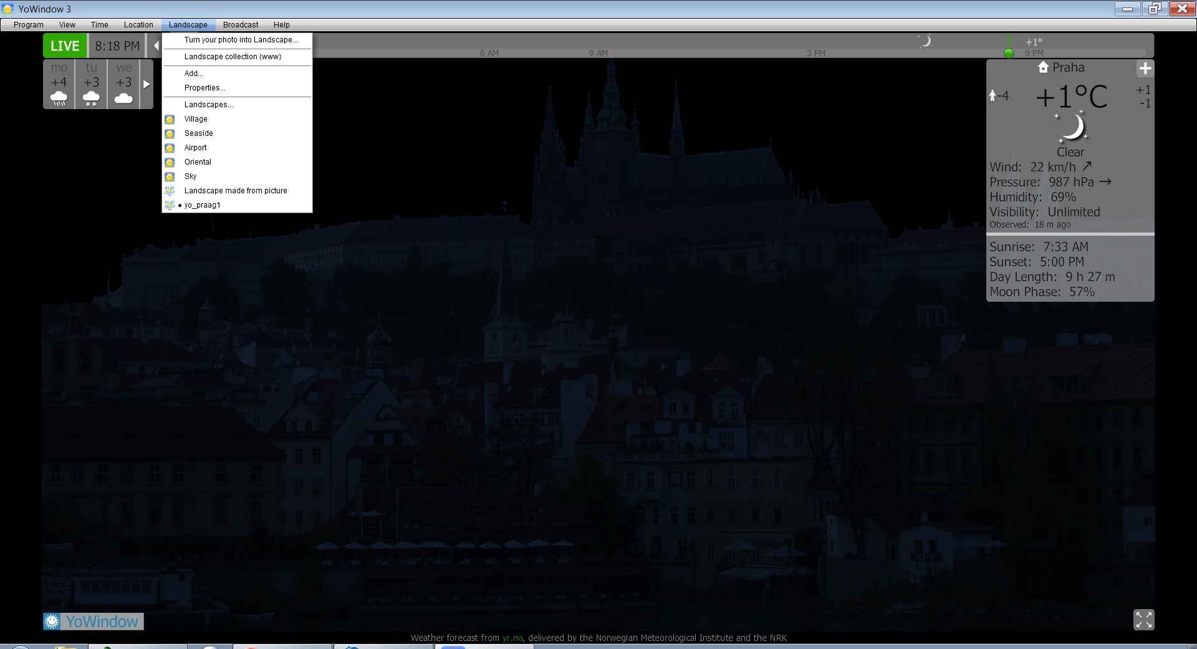This screenshot has width=1197, height=649.
Task: Click the home icon beside Praha
Action: 1043,67
